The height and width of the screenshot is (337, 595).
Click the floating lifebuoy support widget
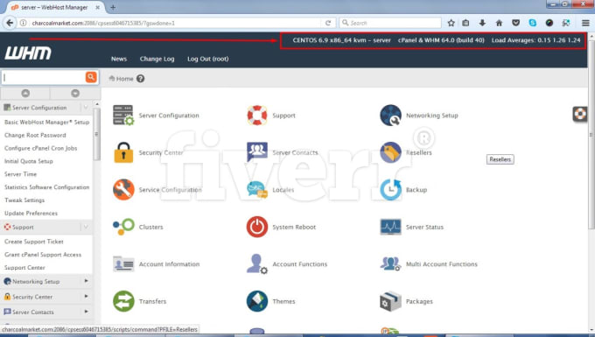pyautogui.click(x=580, y=114)
